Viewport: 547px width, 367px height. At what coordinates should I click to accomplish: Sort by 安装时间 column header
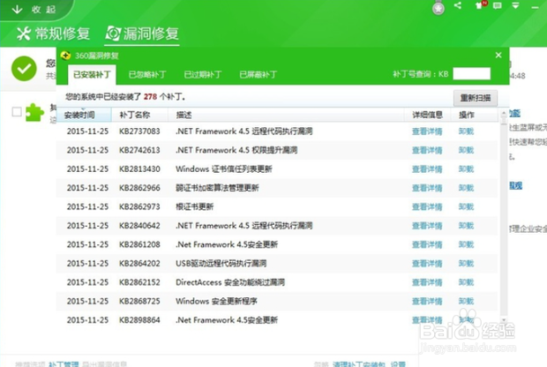pos(84,115)
